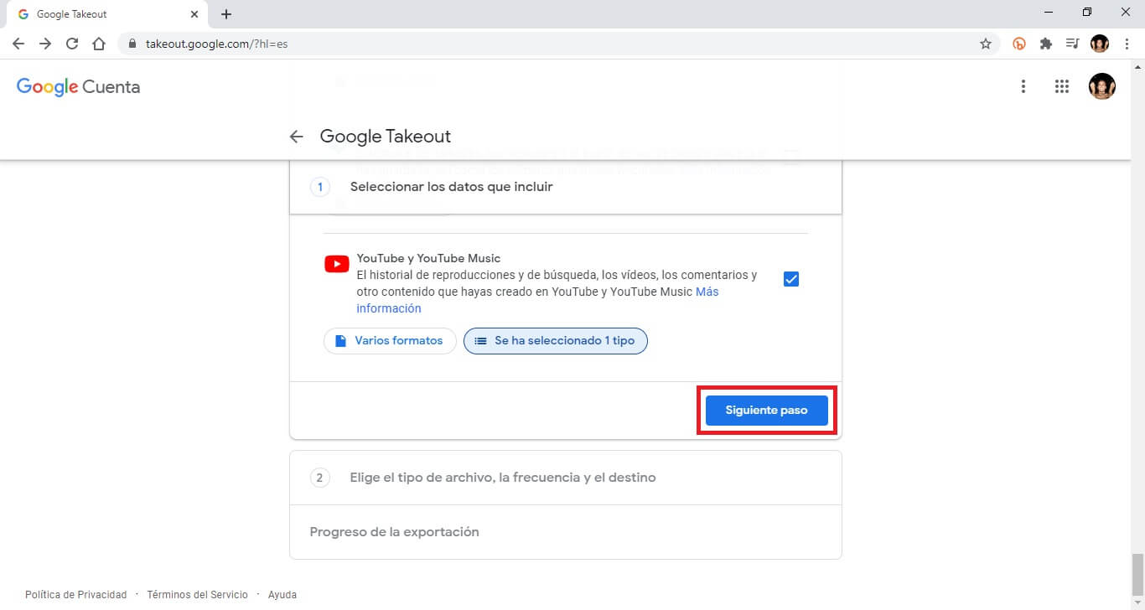Viewport: 1145px width, 610px height.
Task: Click the Siguiente paso button
Action: click(x=767, y=411)
